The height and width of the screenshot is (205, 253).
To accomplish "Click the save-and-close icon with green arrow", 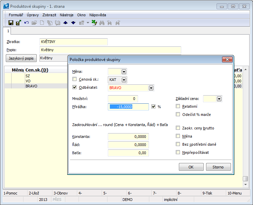I will pos(18,23).
